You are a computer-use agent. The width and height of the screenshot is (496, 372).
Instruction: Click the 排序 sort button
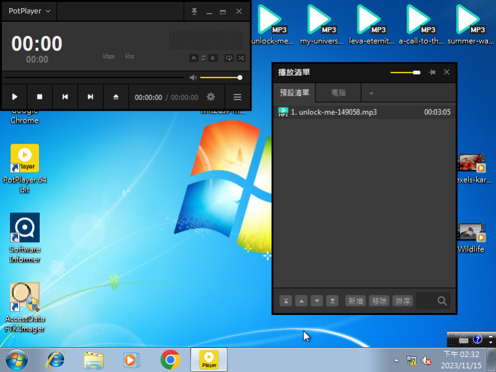[403, 301]
